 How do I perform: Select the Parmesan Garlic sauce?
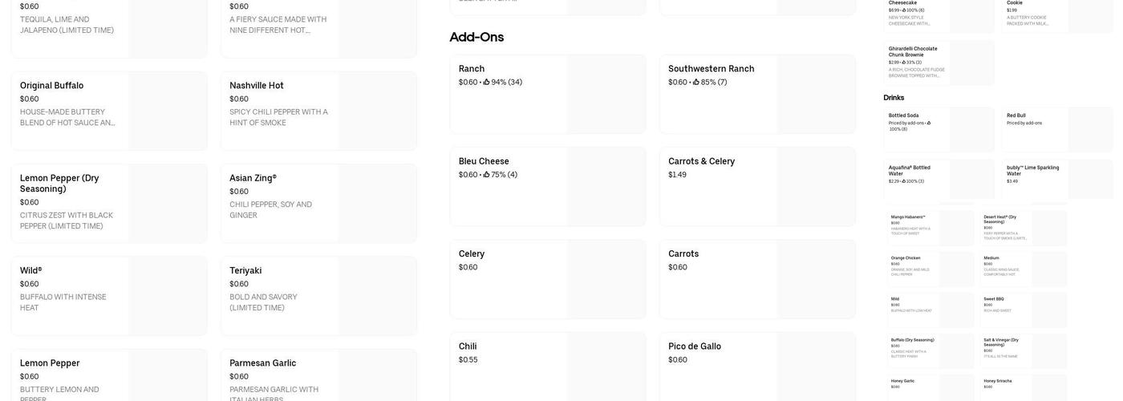(318, 375)
